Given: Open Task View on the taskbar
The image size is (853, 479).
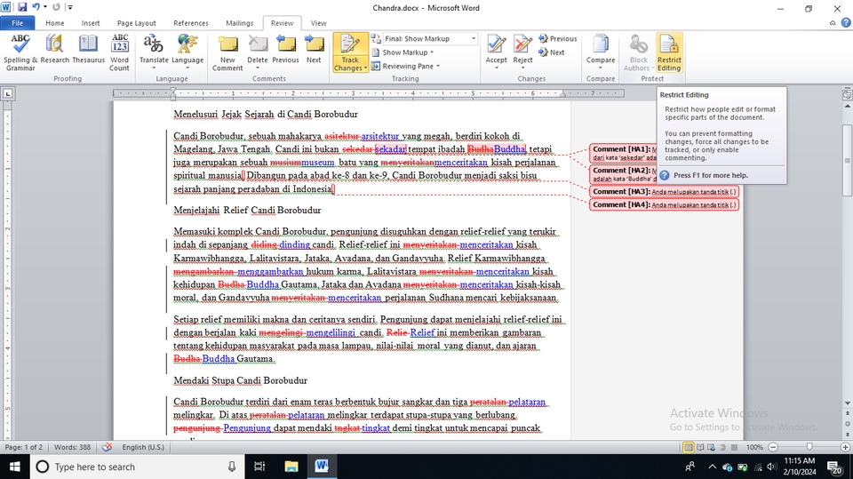Looking at the screenshot, I should click(x=259, y=467).
